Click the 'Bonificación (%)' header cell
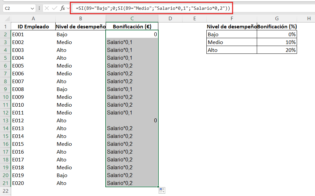The height and width of the screenshot is (196, 315). [277, 27]
